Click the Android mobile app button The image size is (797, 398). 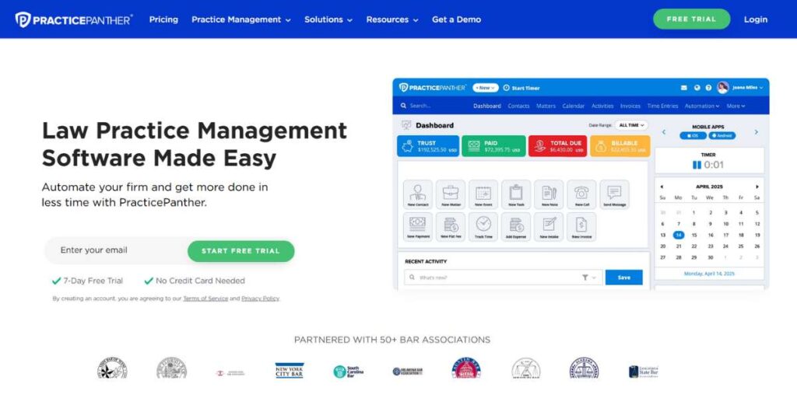click(722, 136)
